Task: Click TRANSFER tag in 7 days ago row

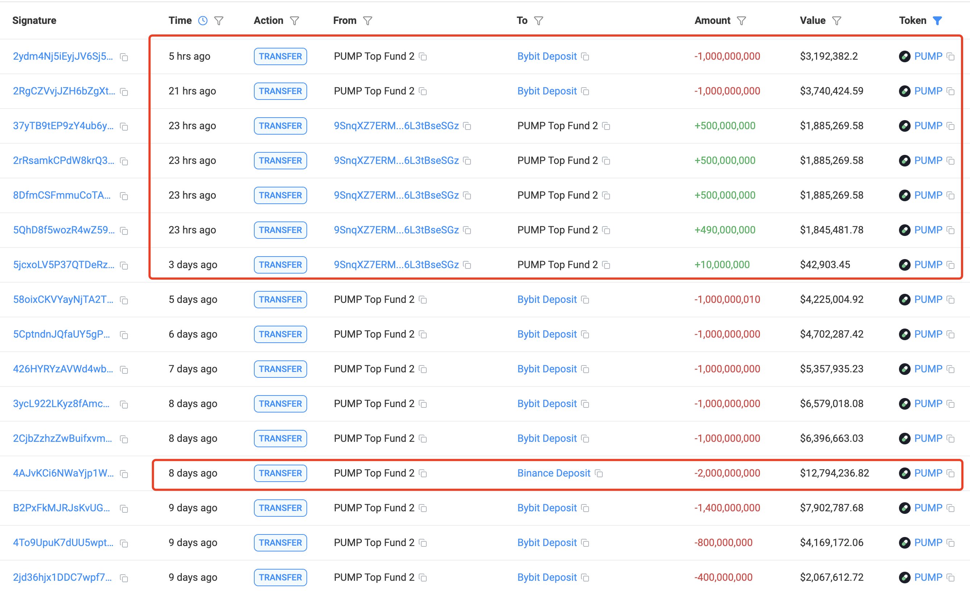Action: point(280,369)
